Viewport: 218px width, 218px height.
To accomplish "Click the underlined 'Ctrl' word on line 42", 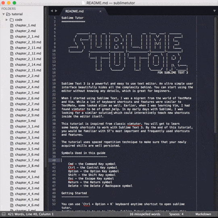I will (71, 168).
